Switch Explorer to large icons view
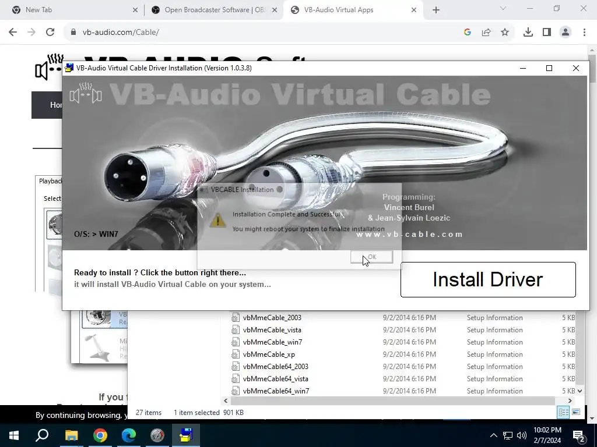 pyautogui.click(x=576, y=412)
